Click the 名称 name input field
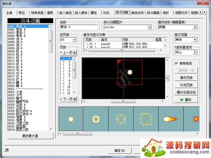 coord(79,27)
